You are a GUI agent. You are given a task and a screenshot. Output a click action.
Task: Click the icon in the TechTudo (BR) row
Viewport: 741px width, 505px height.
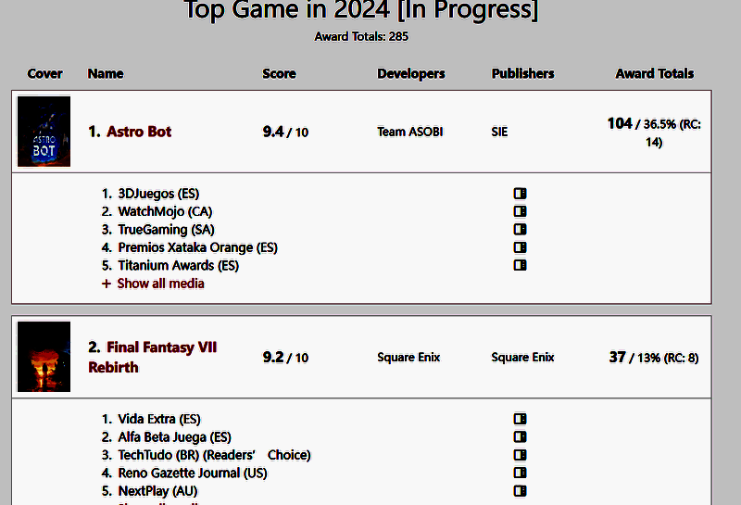pyautogui.click(x=520, y=455)
